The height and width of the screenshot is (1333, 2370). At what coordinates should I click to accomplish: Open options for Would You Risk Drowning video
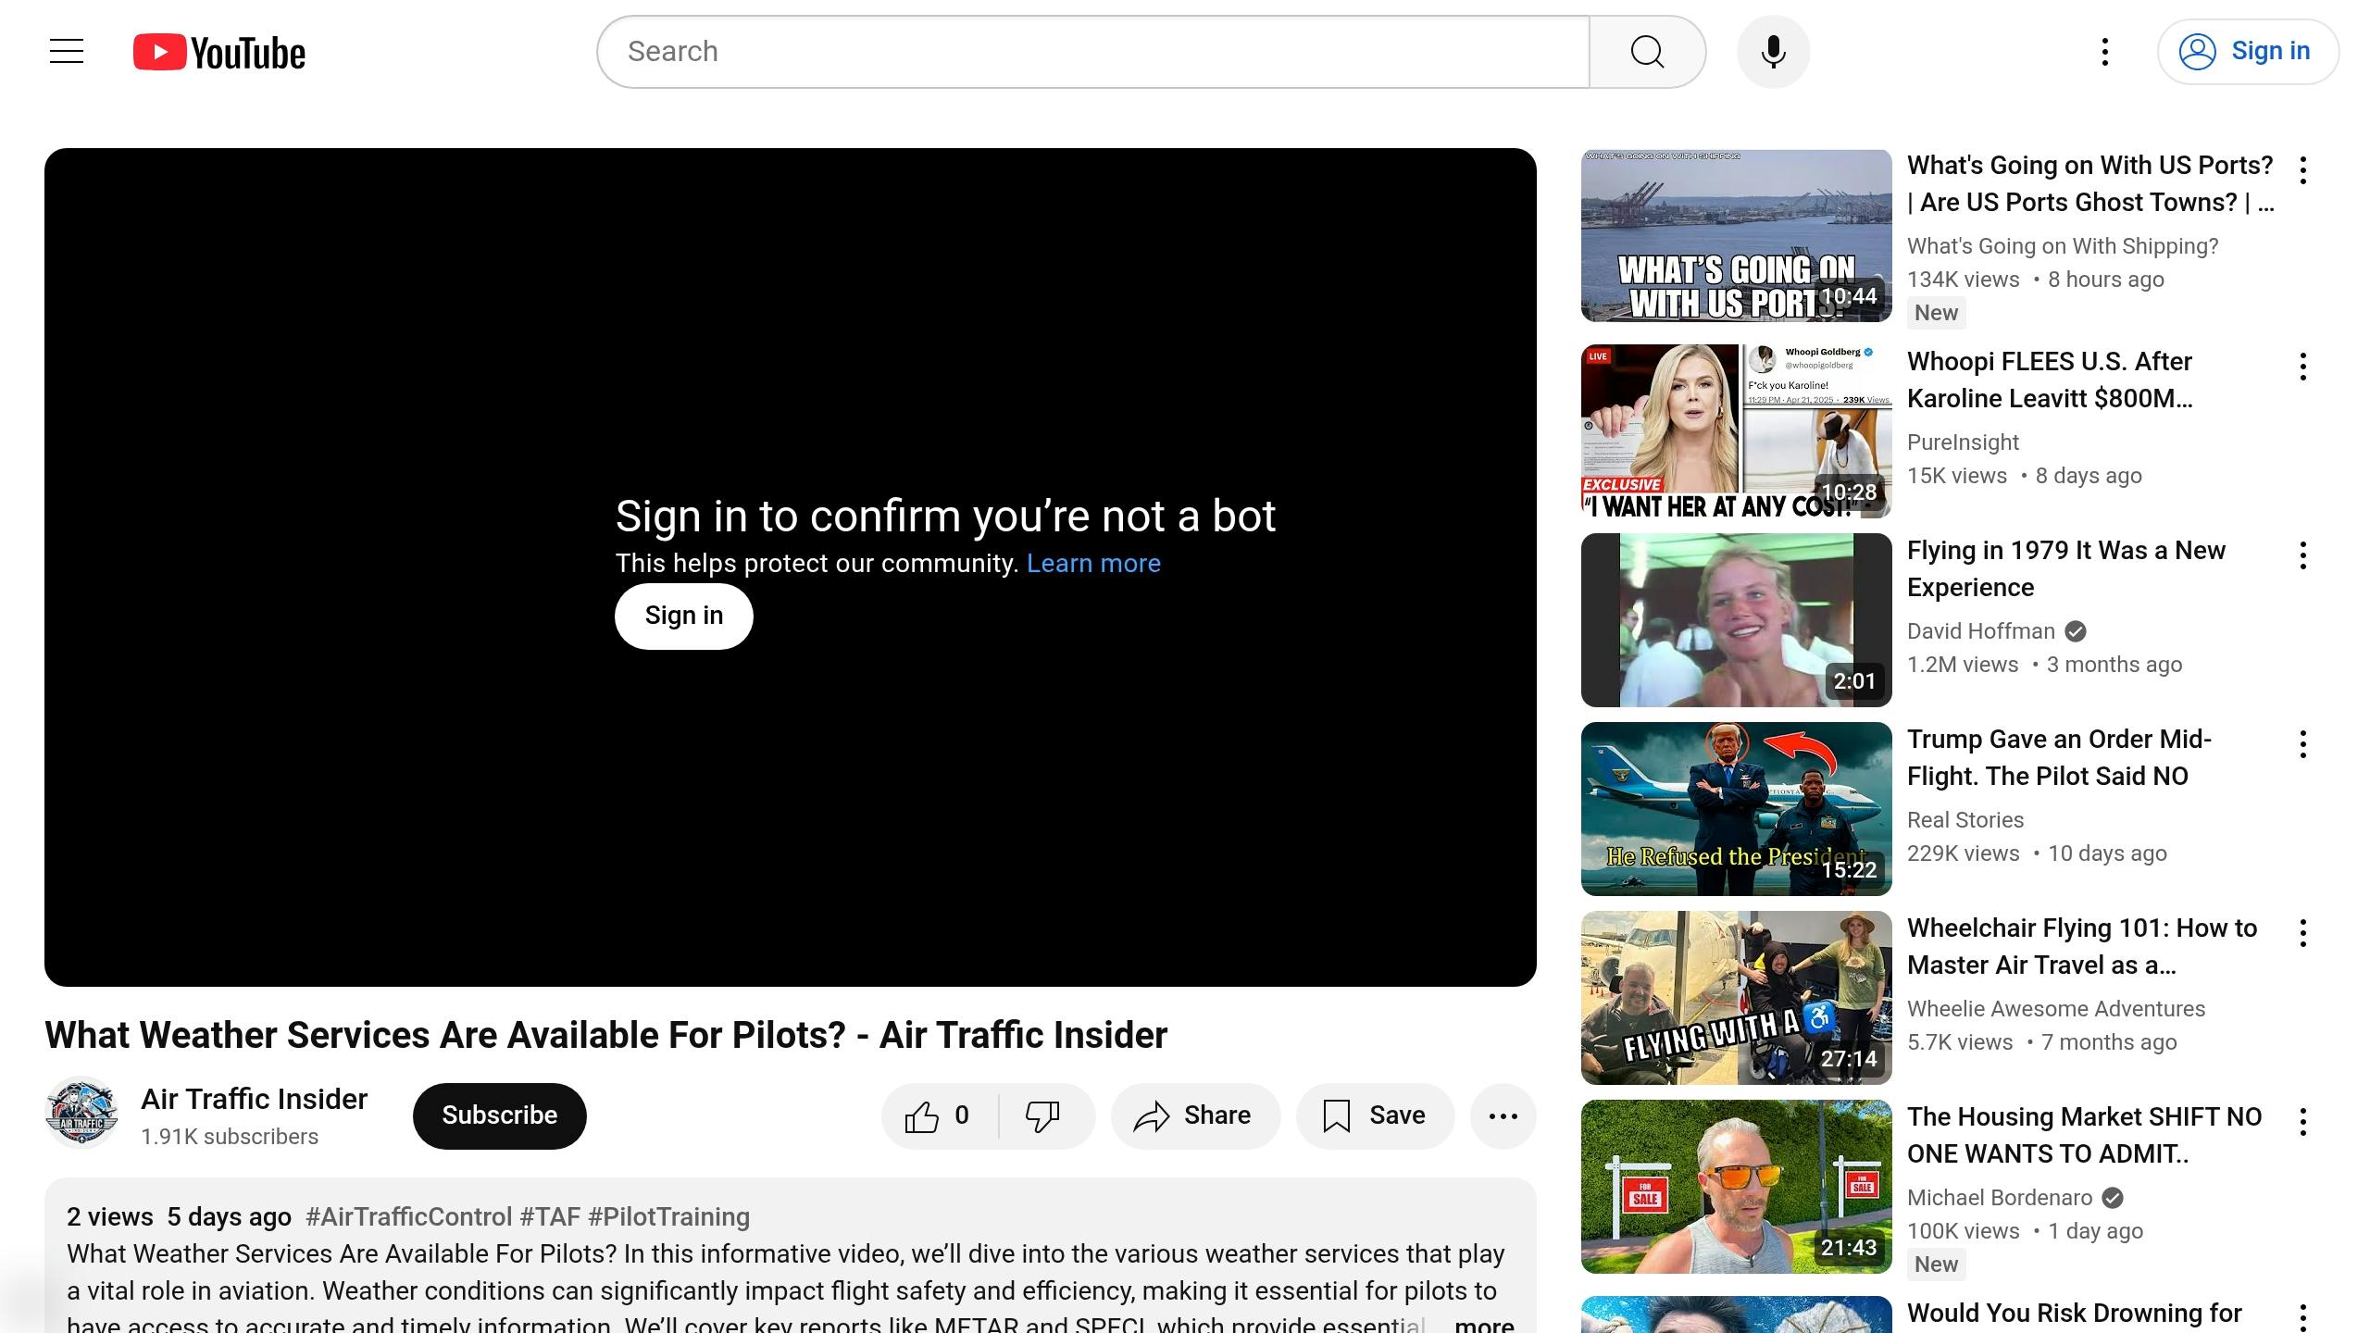(x=2302, y=1316)
